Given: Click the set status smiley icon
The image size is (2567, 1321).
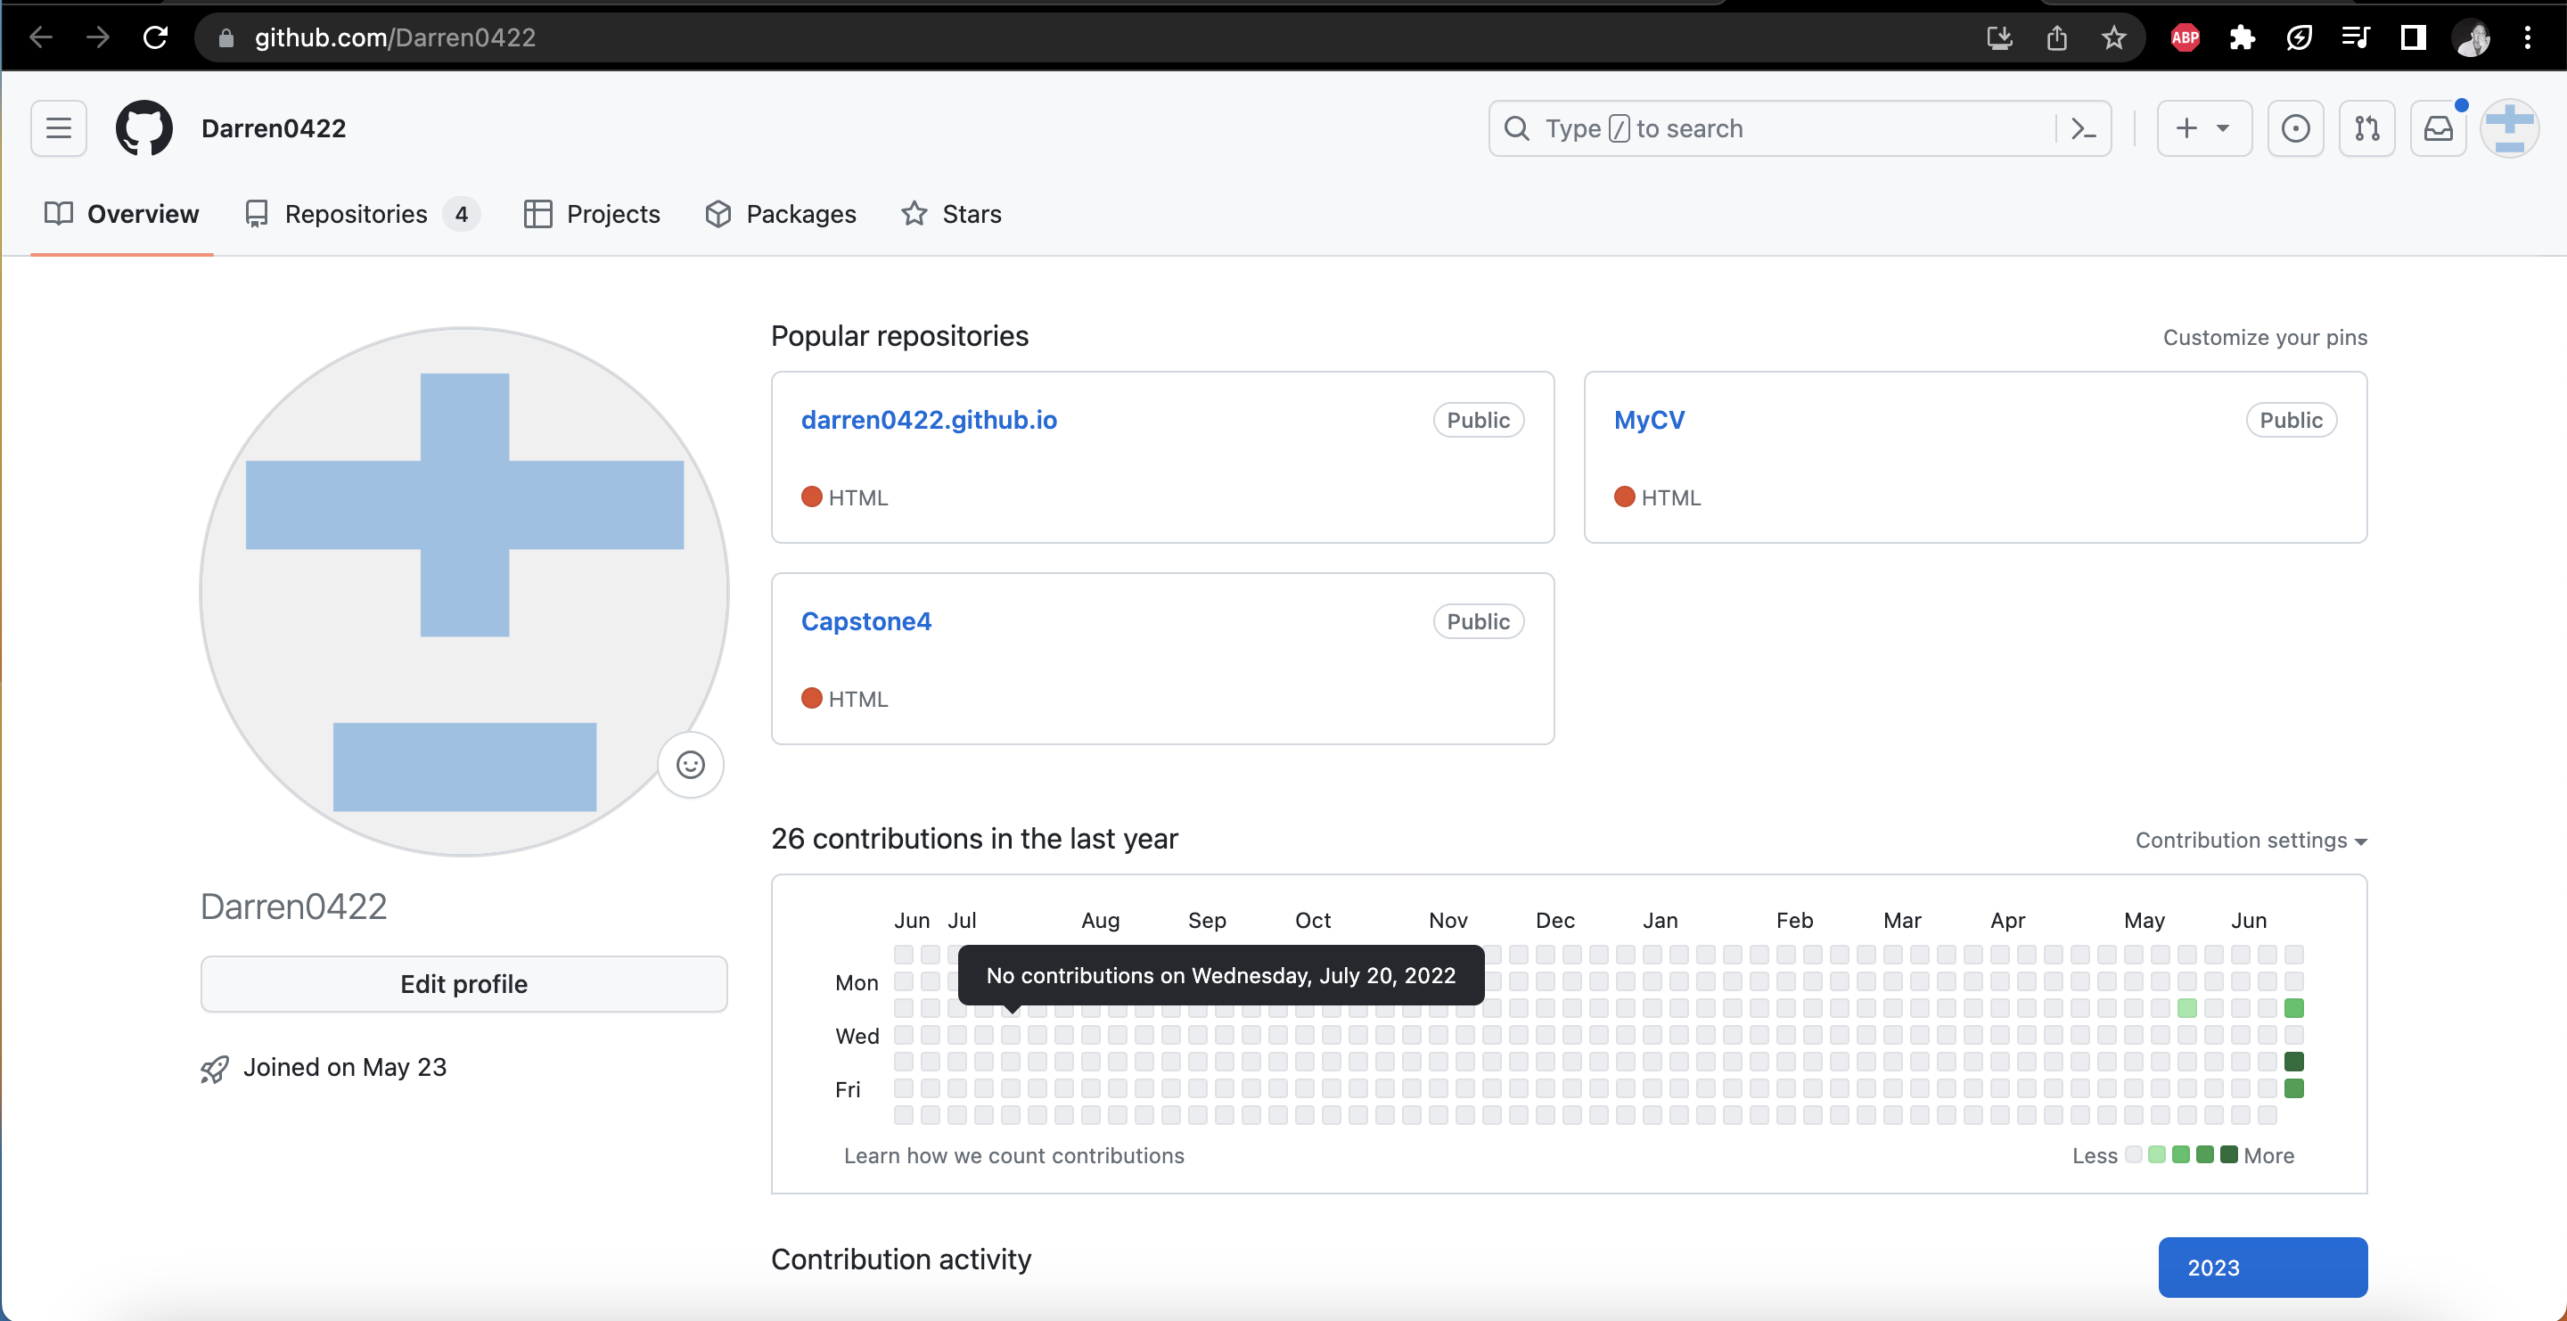Looking at the screenshot, I should 691,764.
